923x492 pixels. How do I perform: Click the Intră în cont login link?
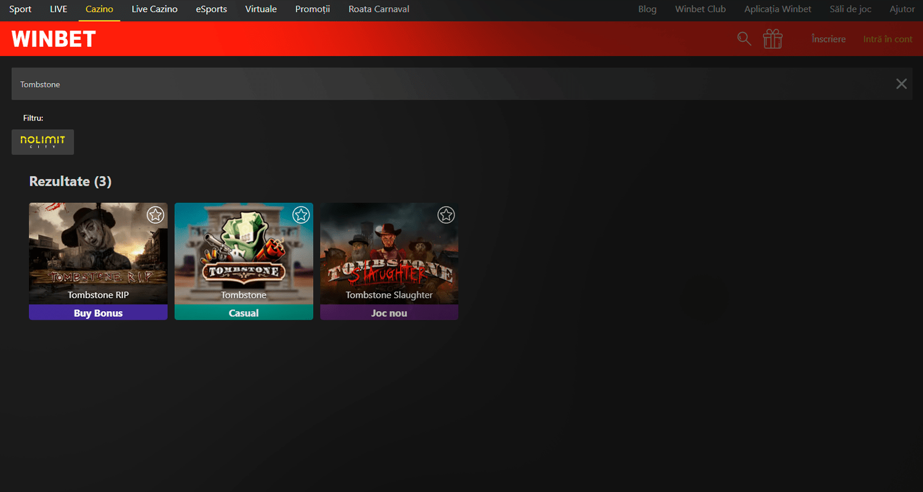[887, 39]
